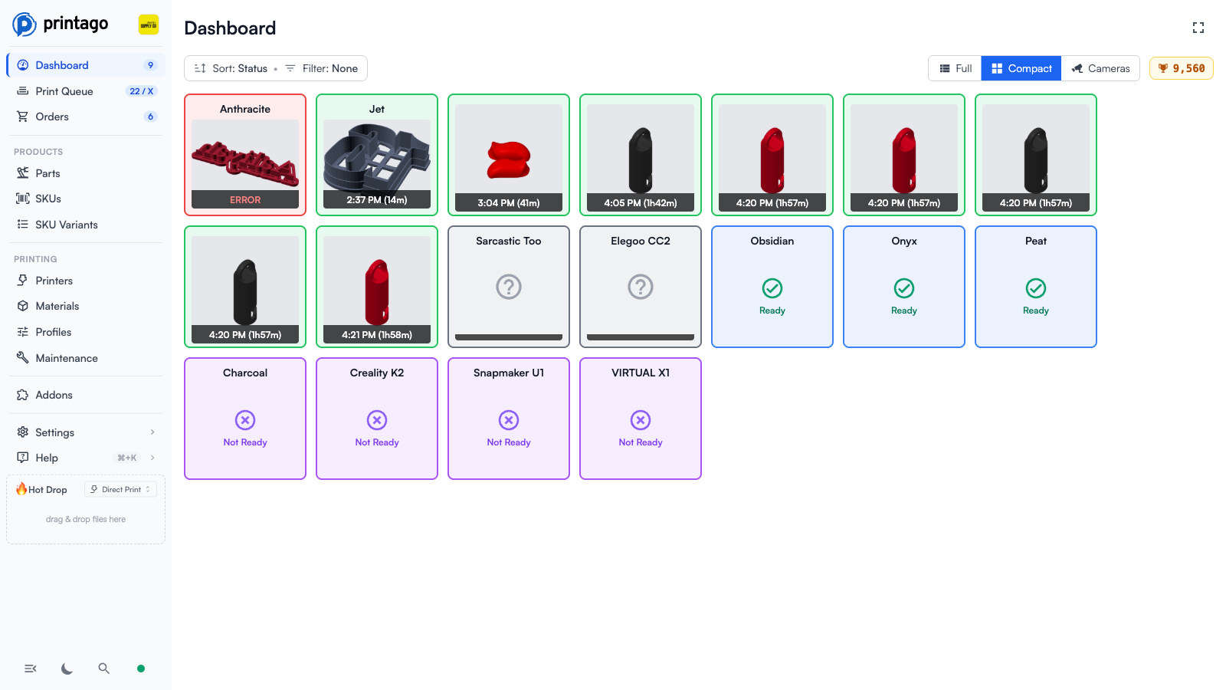Click the Sarcastic Too progress bar
The height and width of the screenshot is (690, 1226).
coord(509,337)
